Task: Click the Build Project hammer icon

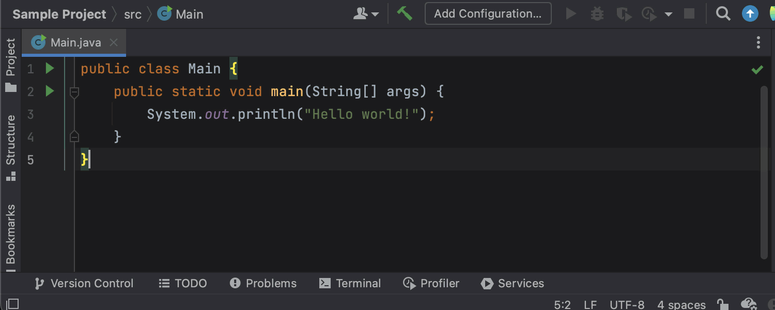Action: click(x=404, y=14)
